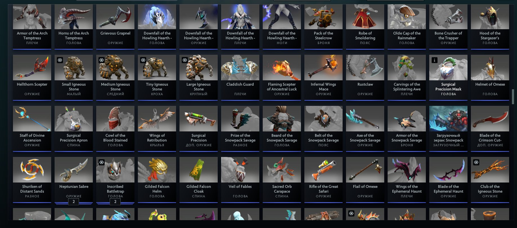This screenshot has height=228, width=517.
Task: Select the Blade of the Ephemeral Haunt
Action: click(x=448, y=180)
